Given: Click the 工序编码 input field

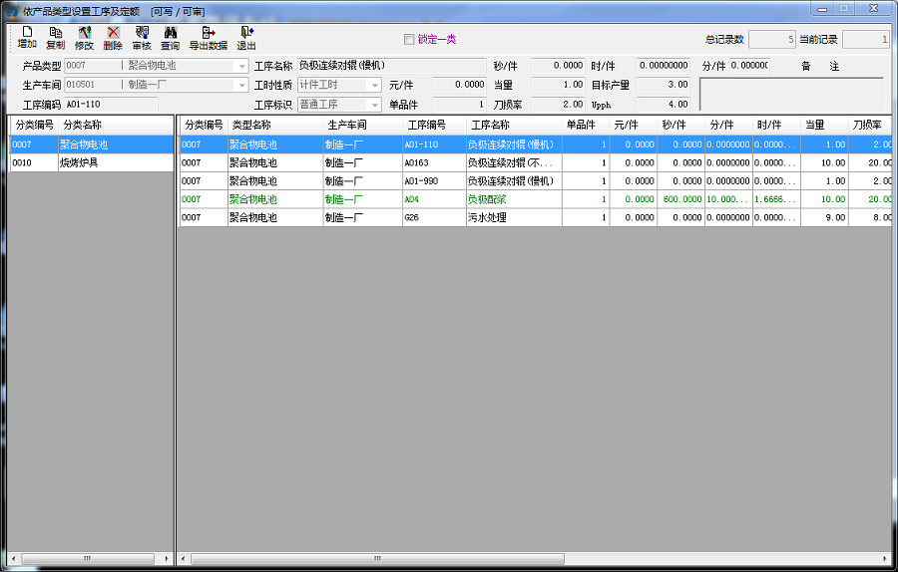Looking at the screenshot, I should (x=111, y=104).
